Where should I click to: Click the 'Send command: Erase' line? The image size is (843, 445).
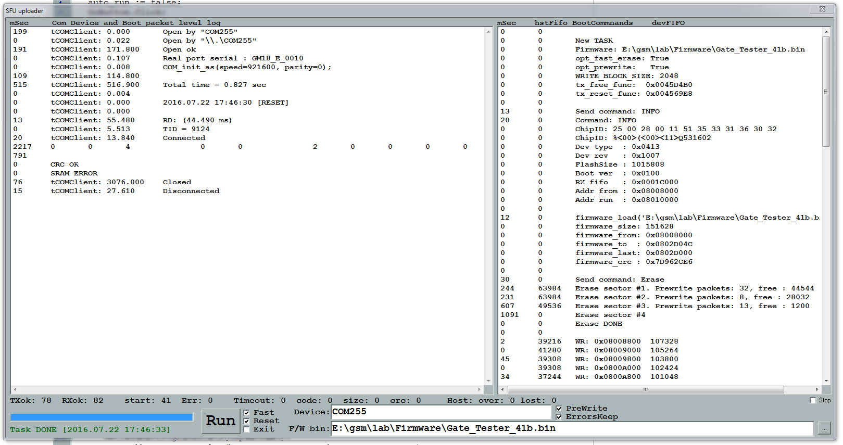[620, 279]
